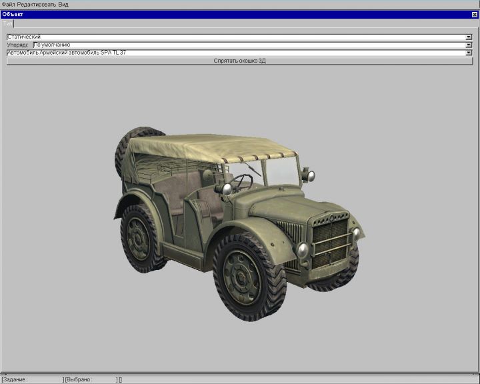Click the steering wheel in the 3D model

[x=243, y=181]
